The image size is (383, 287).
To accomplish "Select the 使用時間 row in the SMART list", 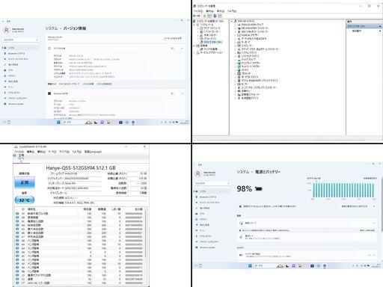I will coord(80,217).
